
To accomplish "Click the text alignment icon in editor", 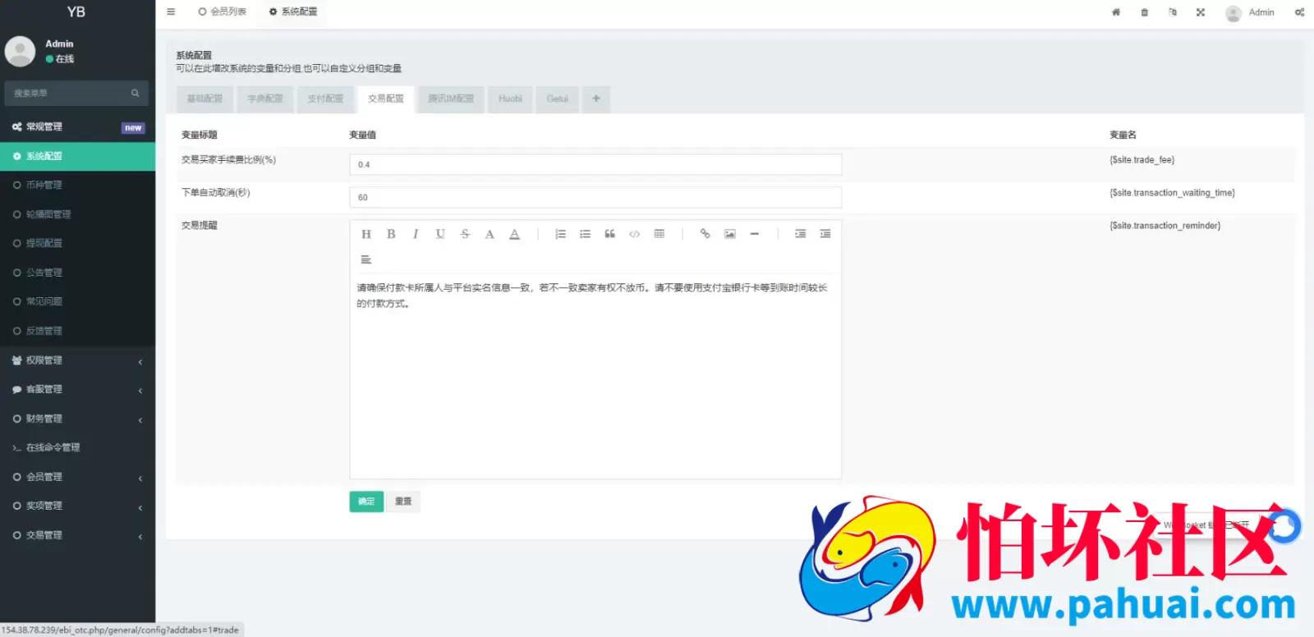I will coord(366,259).
